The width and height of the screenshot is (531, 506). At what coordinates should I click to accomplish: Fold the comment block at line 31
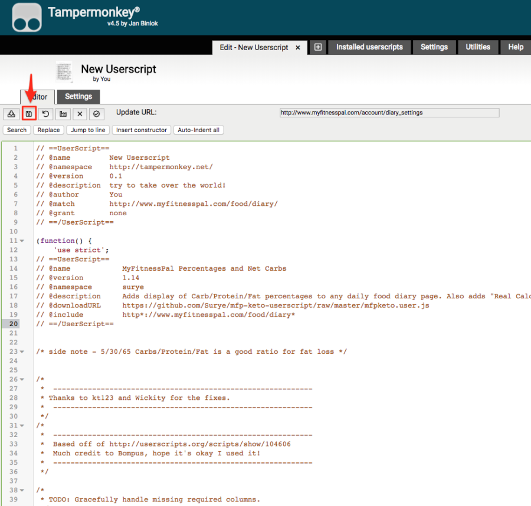(x=22, y=426)
